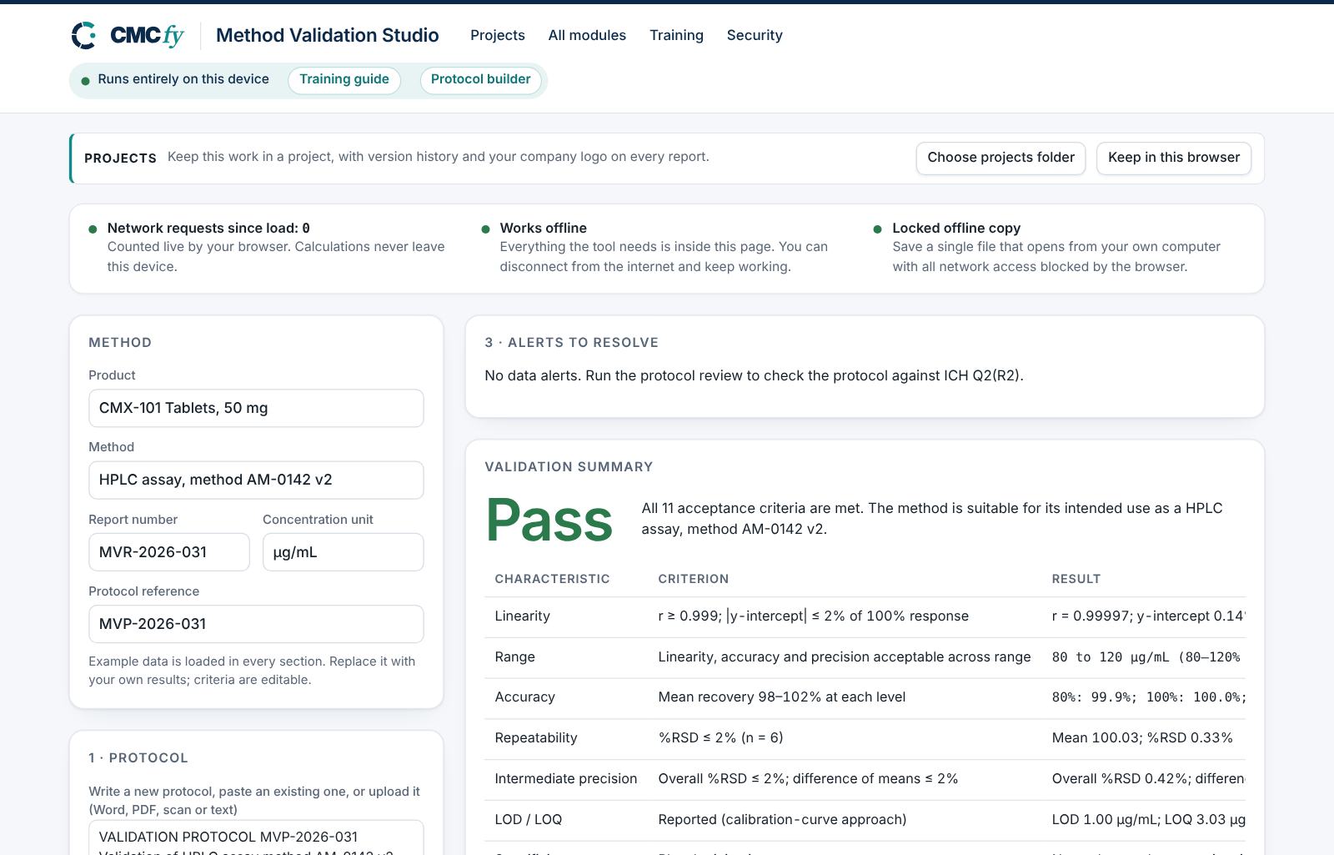Image resolution: width=1334 pixels, height=855 pixels.
Task: Select the Range characteristic cell
Action: tap(514, 657)
